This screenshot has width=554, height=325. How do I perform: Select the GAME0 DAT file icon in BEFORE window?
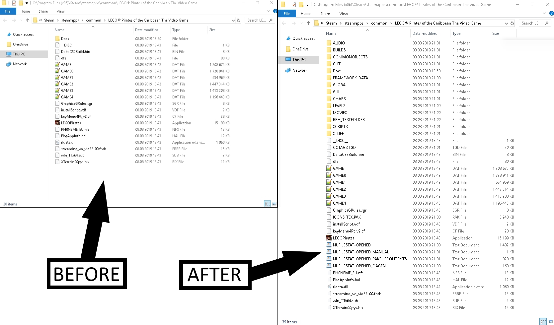pyautogui.click(x=57, y=71)
